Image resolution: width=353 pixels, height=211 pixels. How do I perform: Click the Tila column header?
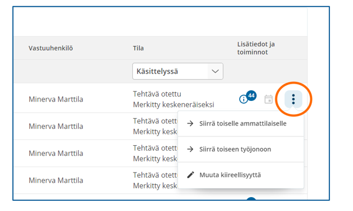tap(138, 48)
